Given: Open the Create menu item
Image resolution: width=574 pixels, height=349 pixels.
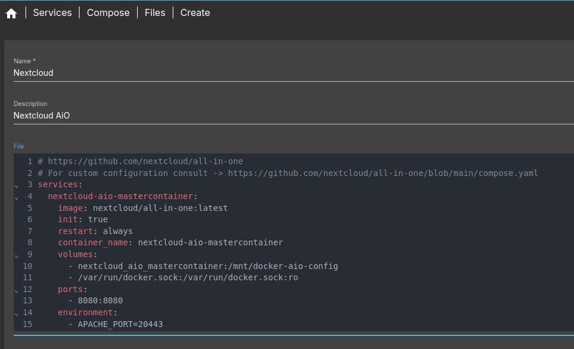Looking at the screenshot, I should click(195, 12).
